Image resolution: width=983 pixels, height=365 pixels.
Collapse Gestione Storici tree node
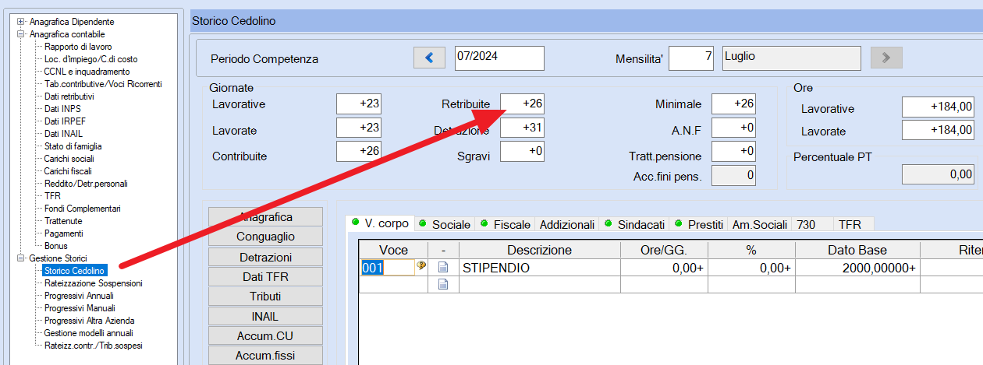20,258
